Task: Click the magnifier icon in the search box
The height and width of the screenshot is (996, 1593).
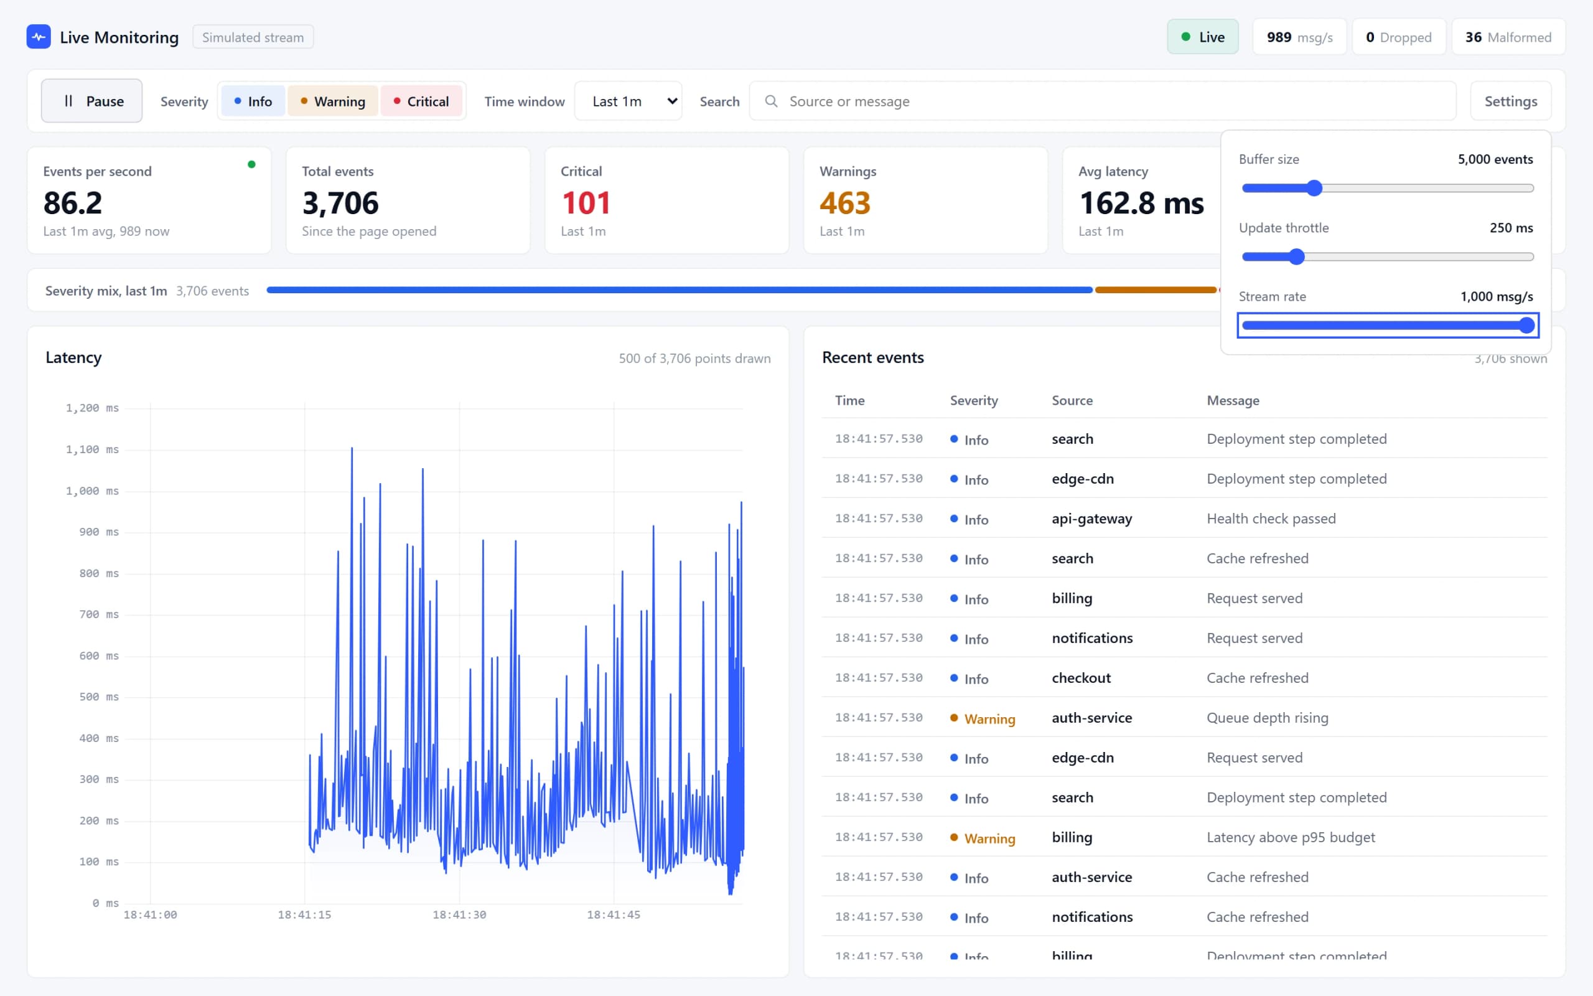Action: [771, 101]
